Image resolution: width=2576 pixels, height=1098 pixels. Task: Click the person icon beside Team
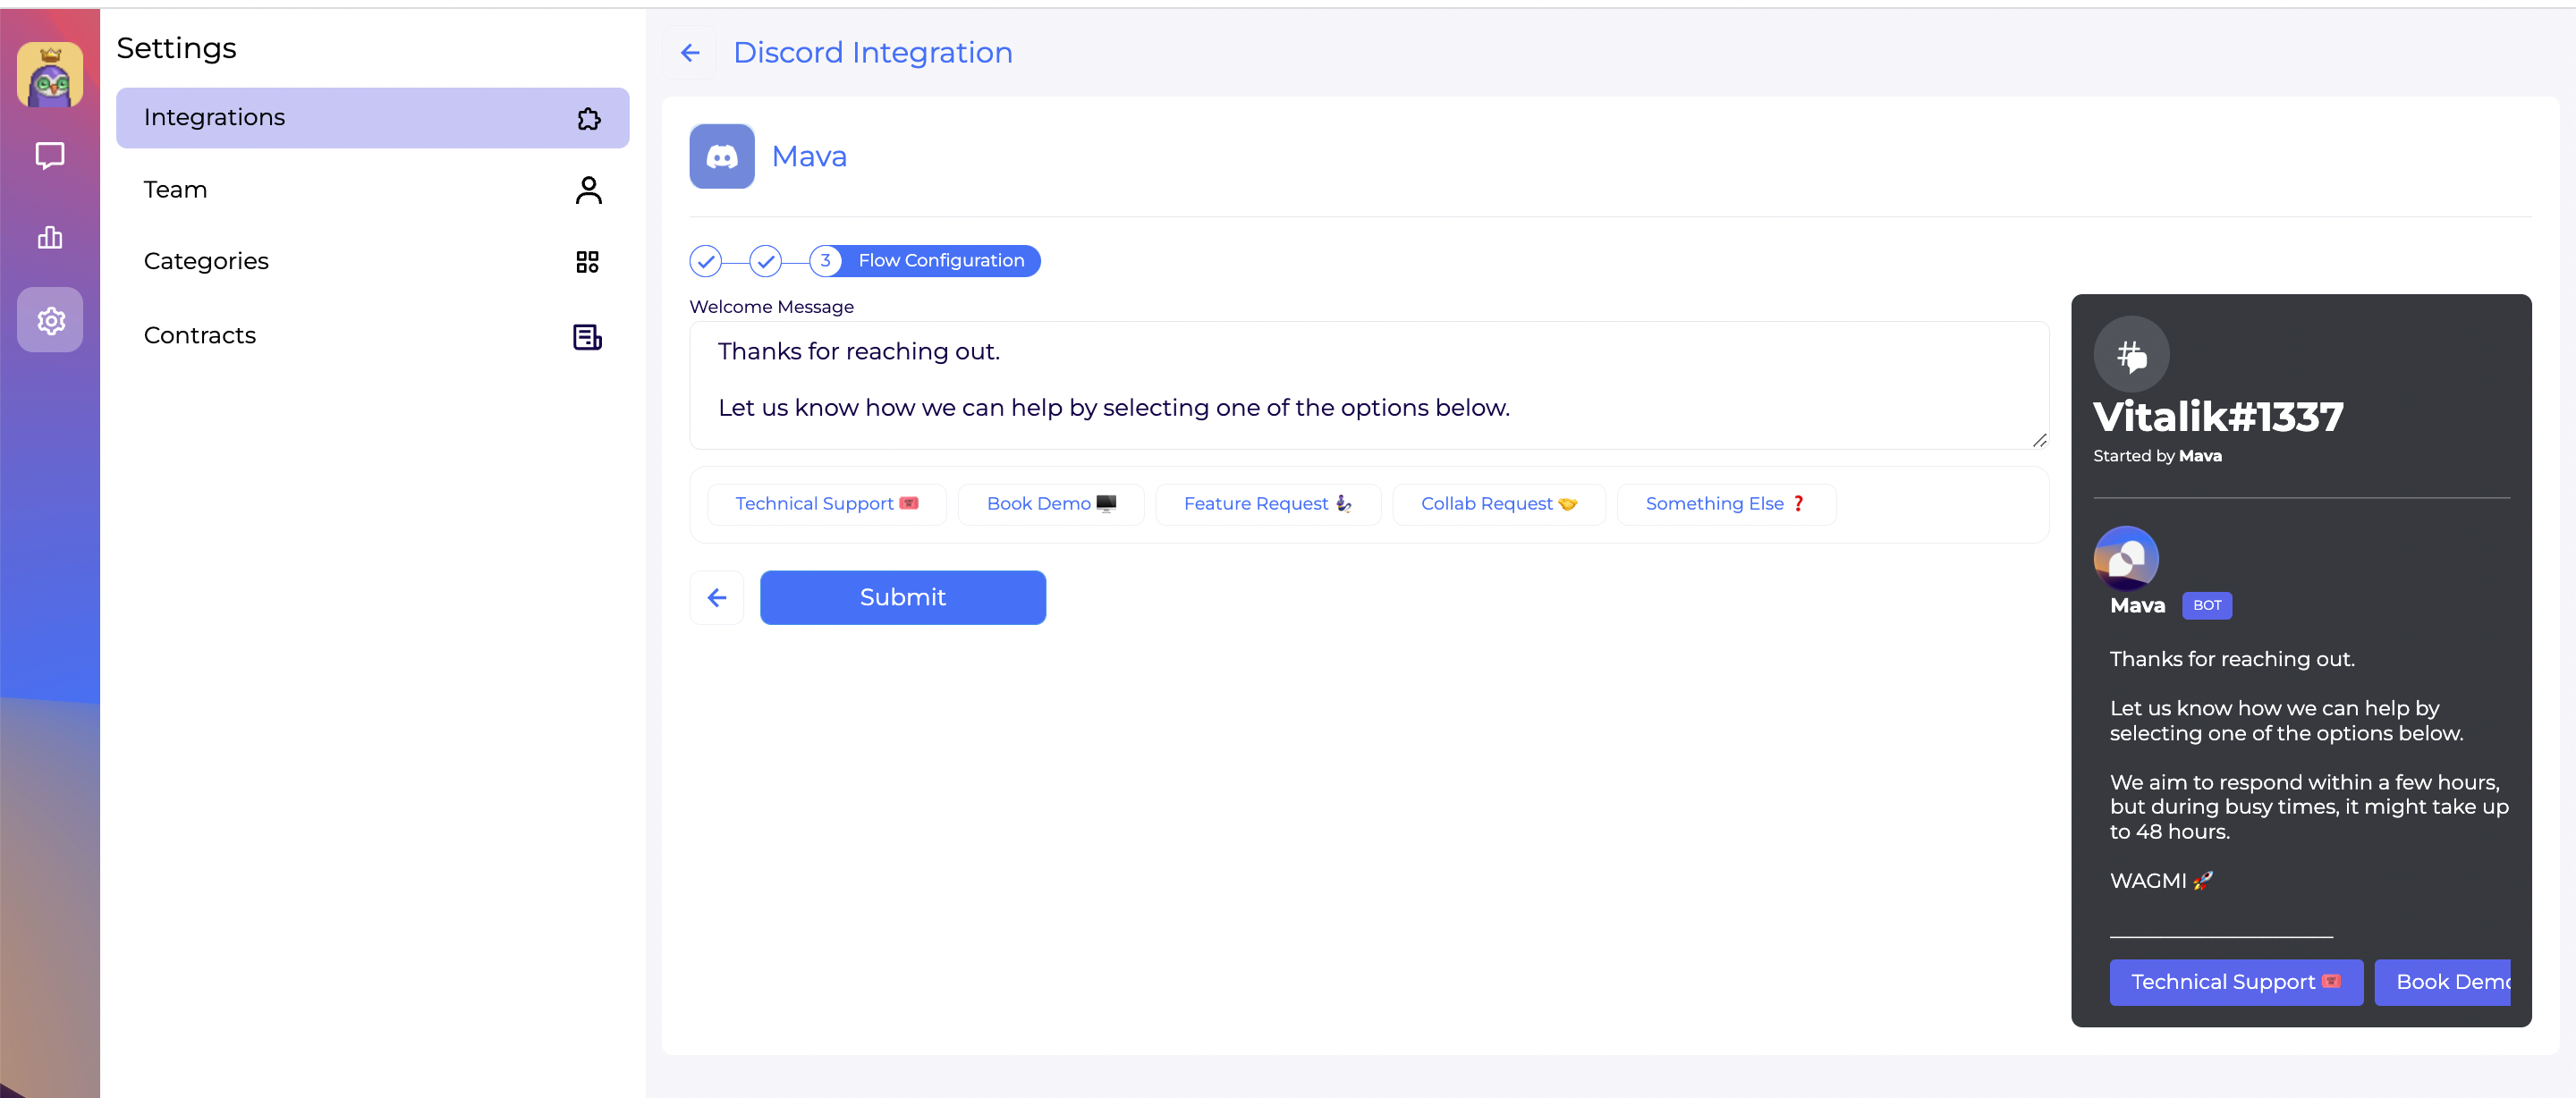tap(588, 190)
